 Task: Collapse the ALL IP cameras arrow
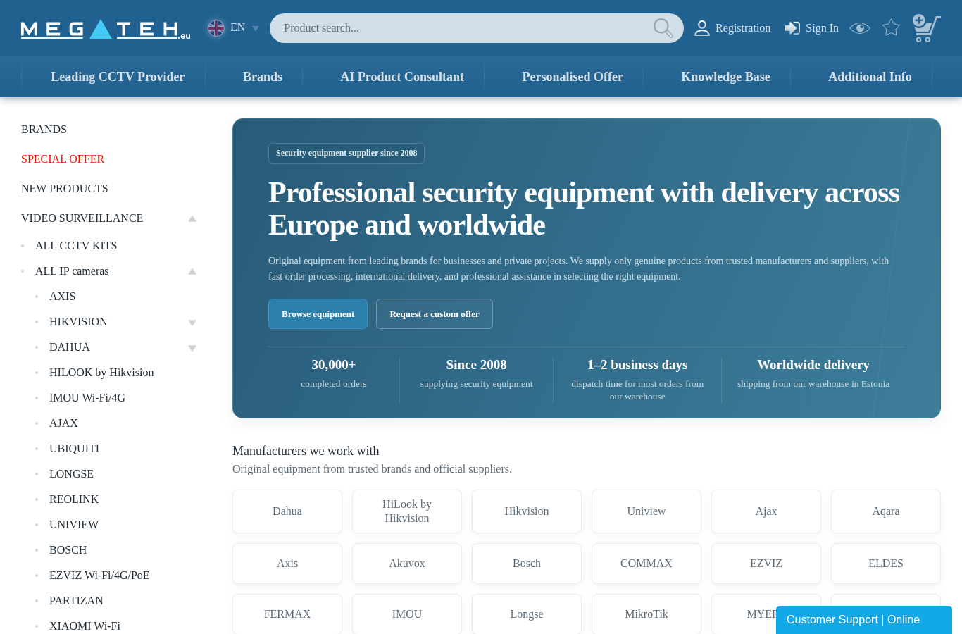pyautogui.click(x=192, y=271)
